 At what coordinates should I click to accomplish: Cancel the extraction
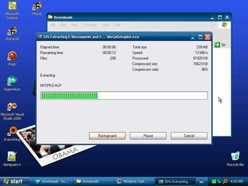[x=189, y=136]
